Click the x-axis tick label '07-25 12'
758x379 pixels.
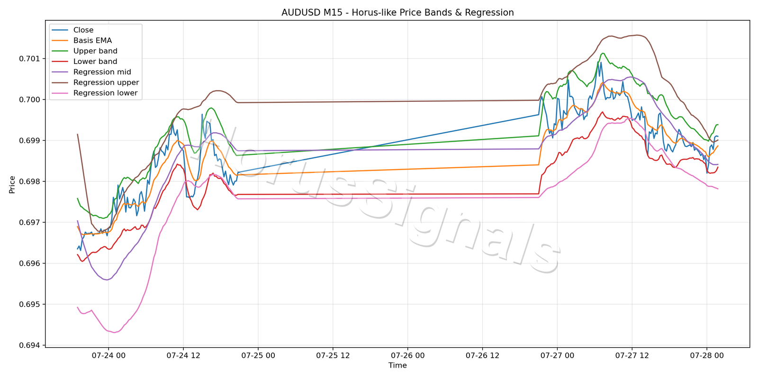[x=333, y=355]
